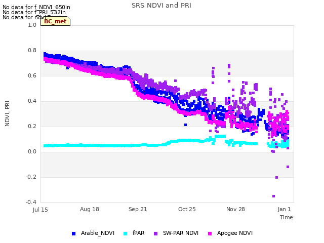Select the Apogee NDVI legend label
The width and height of the screenshot is (324, 243).
point(235,233)
